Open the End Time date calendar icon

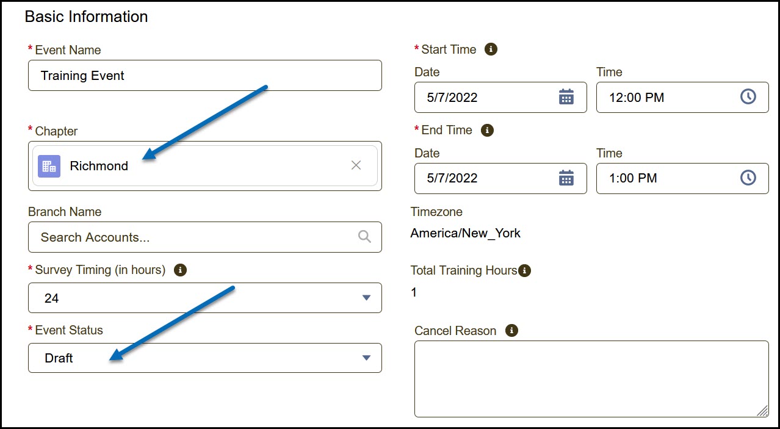tap(566, 178)
